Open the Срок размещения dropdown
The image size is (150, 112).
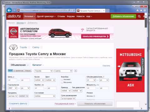click(x=68, y=99)
